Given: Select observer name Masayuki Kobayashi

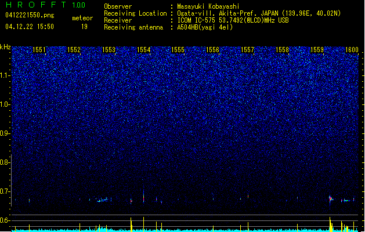Looking at the screenshot, I should click(x=208, y=6).
